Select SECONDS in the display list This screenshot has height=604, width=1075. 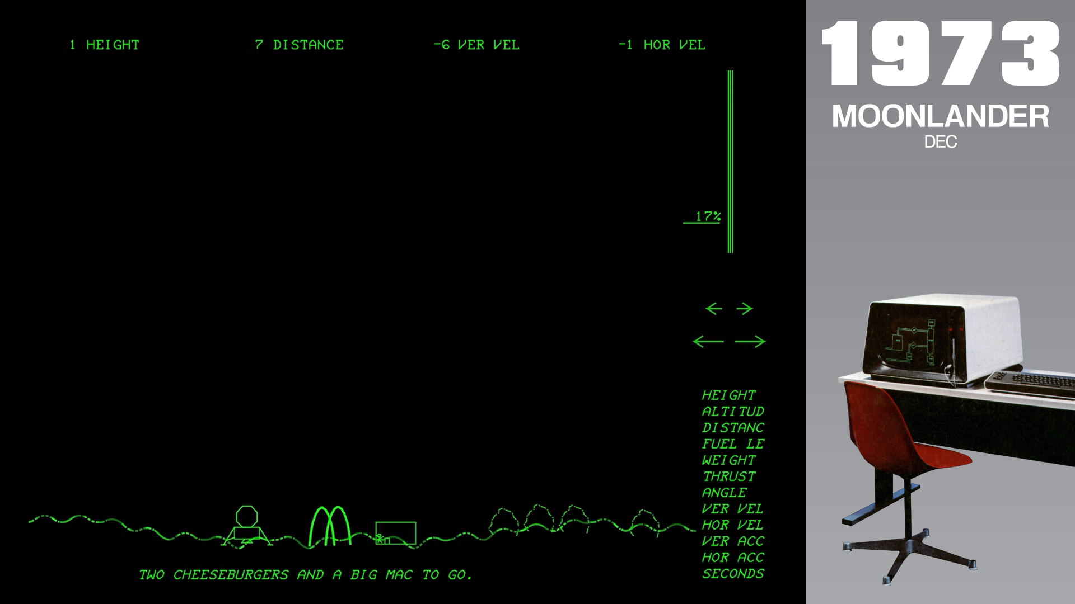(x=733, y=574)
